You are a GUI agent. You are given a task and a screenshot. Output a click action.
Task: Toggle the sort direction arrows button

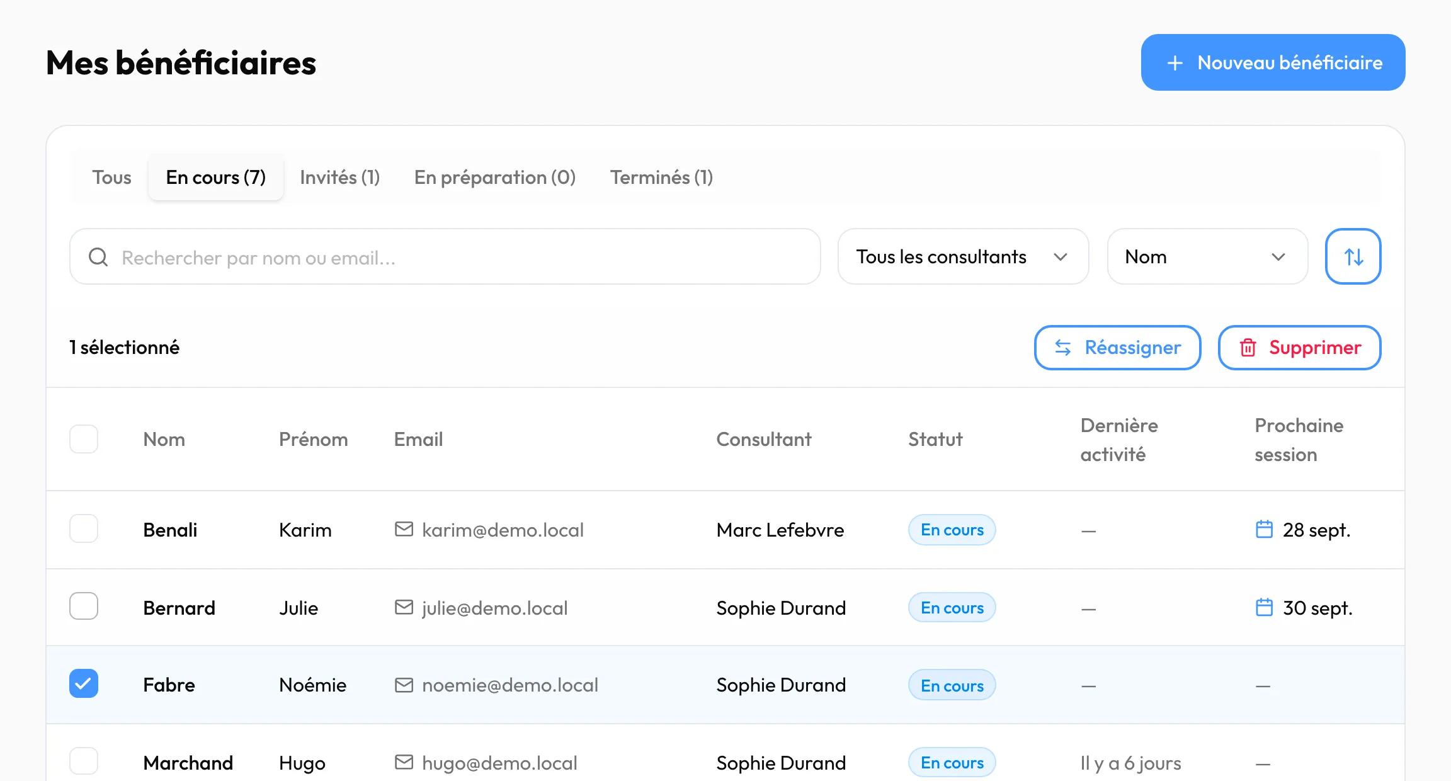(x=1353, y=256)
